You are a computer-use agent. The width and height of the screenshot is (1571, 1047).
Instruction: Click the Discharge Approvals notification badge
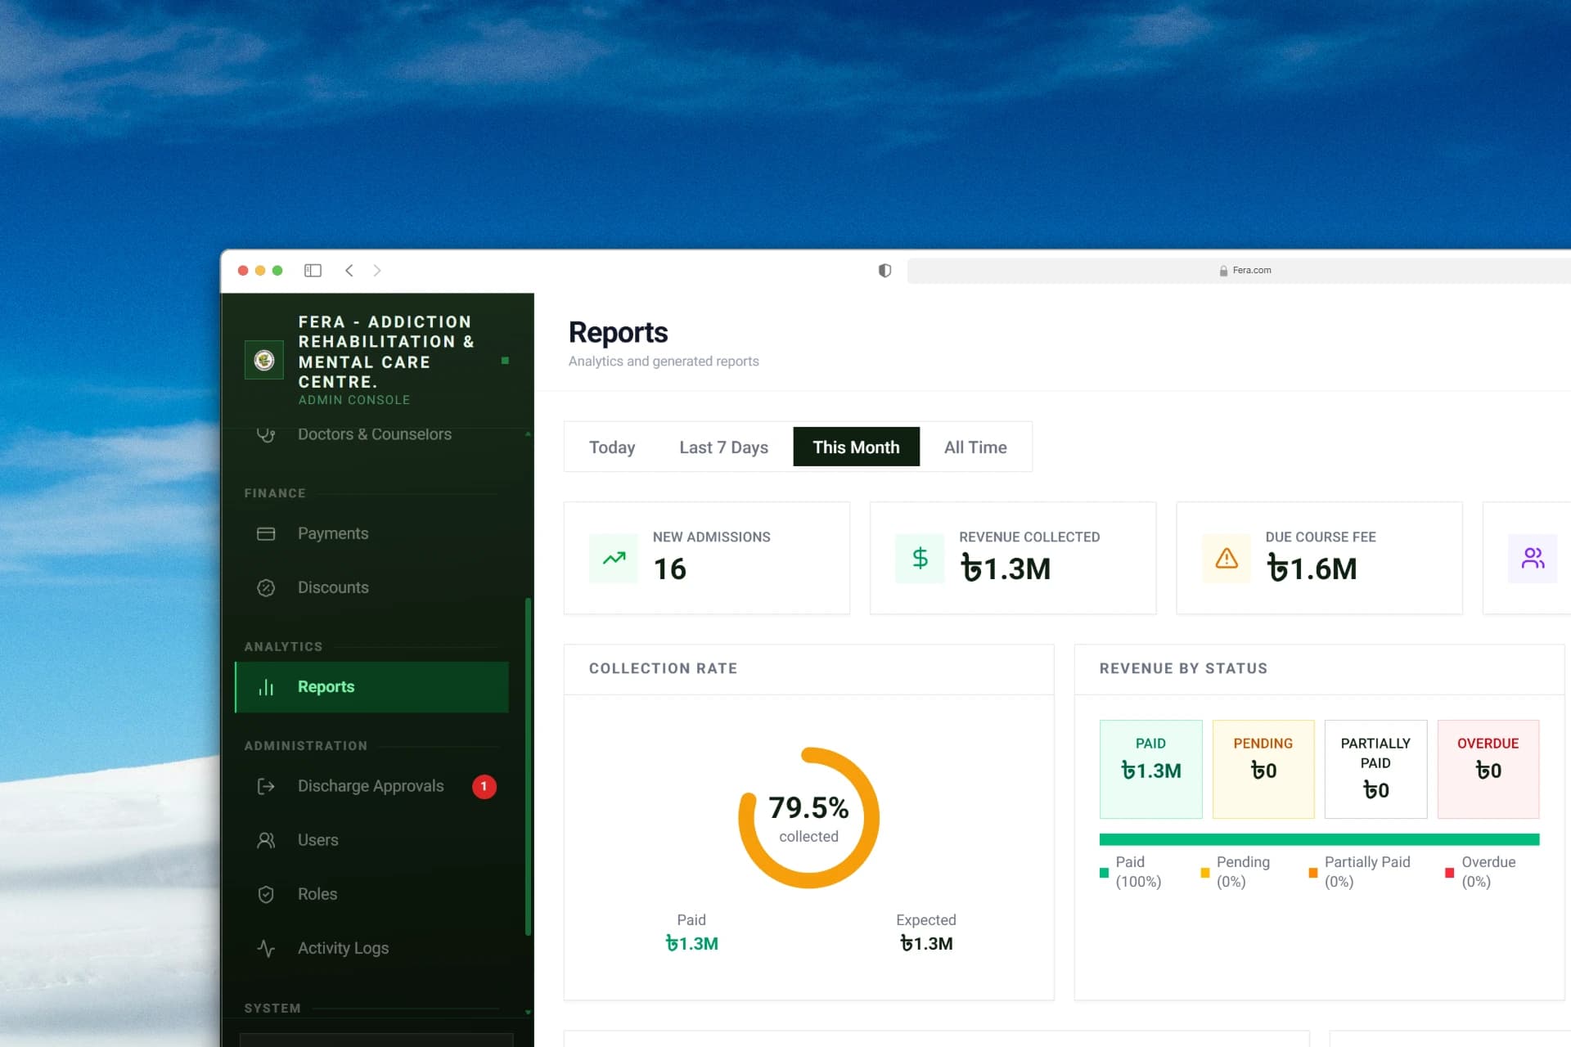point(484,786)
